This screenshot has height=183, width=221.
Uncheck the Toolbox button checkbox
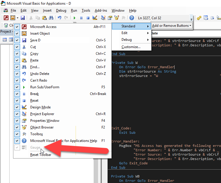pyautogui.click(x=17, y=134)
